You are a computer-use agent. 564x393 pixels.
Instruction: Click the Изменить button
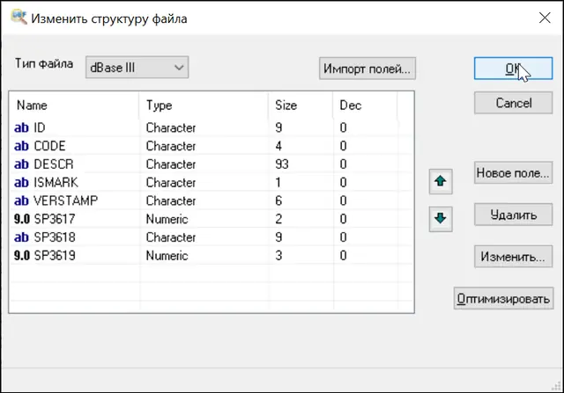[513, 257]
